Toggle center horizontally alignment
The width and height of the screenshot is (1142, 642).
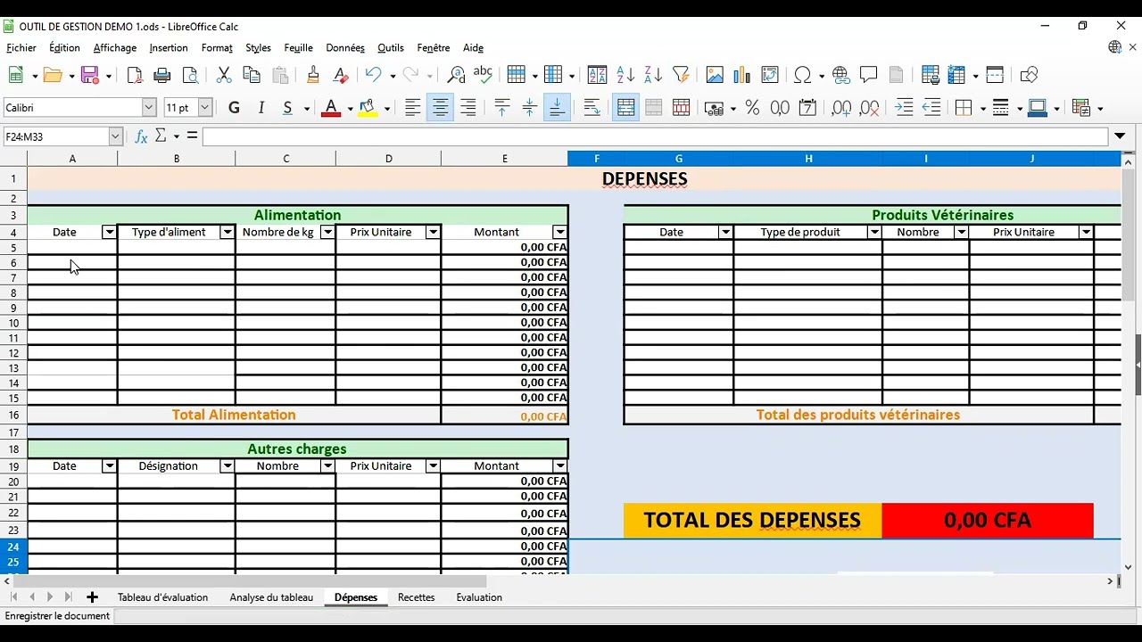point(440,108)
